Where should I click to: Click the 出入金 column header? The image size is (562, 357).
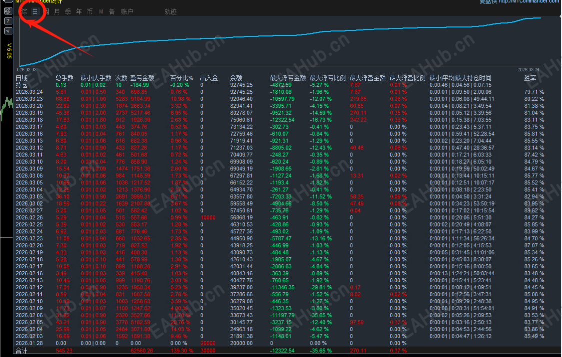click(209, 78)
